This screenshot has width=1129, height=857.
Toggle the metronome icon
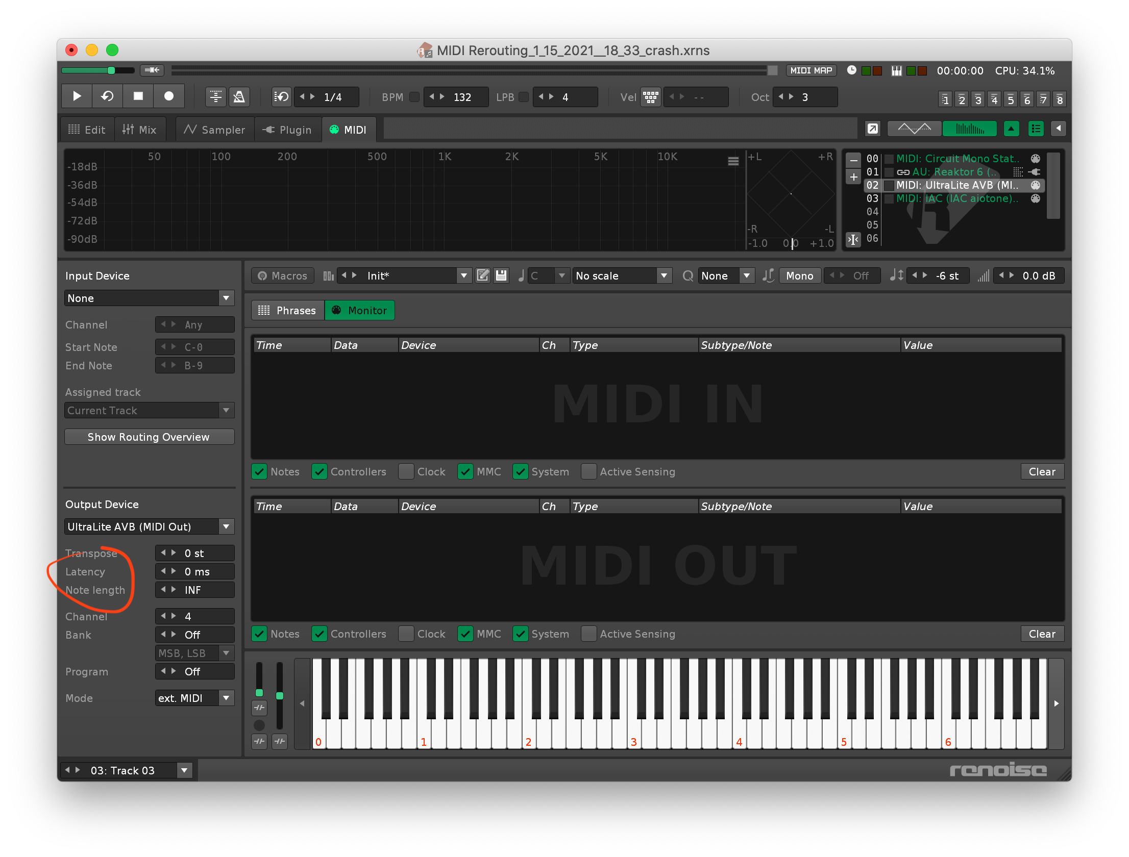(x=239, y=97)
